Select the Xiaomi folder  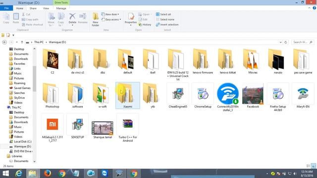pyautogui.click(x=128, y=95)
